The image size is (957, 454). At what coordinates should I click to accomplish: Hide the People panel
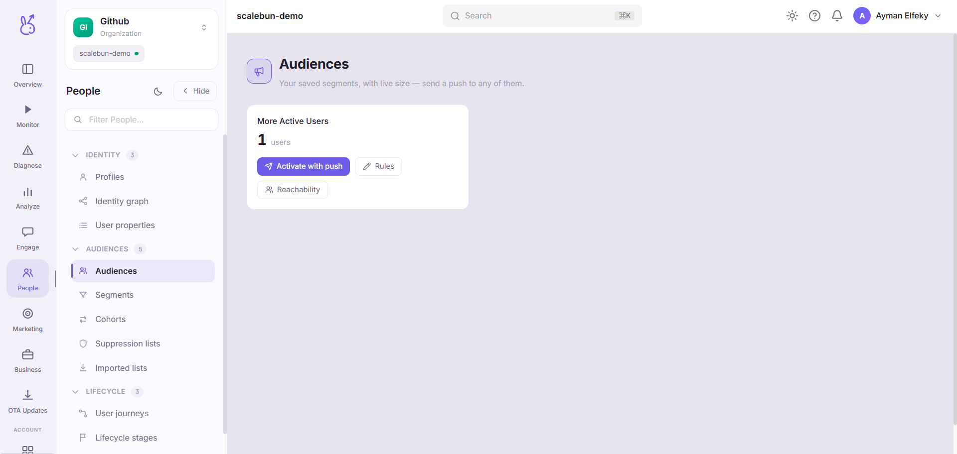tap(195, 91)
